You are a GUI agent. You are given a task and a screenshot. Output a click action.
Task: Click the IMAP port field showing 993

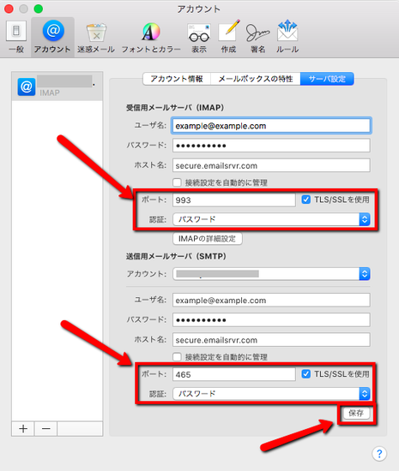point(233,200)
